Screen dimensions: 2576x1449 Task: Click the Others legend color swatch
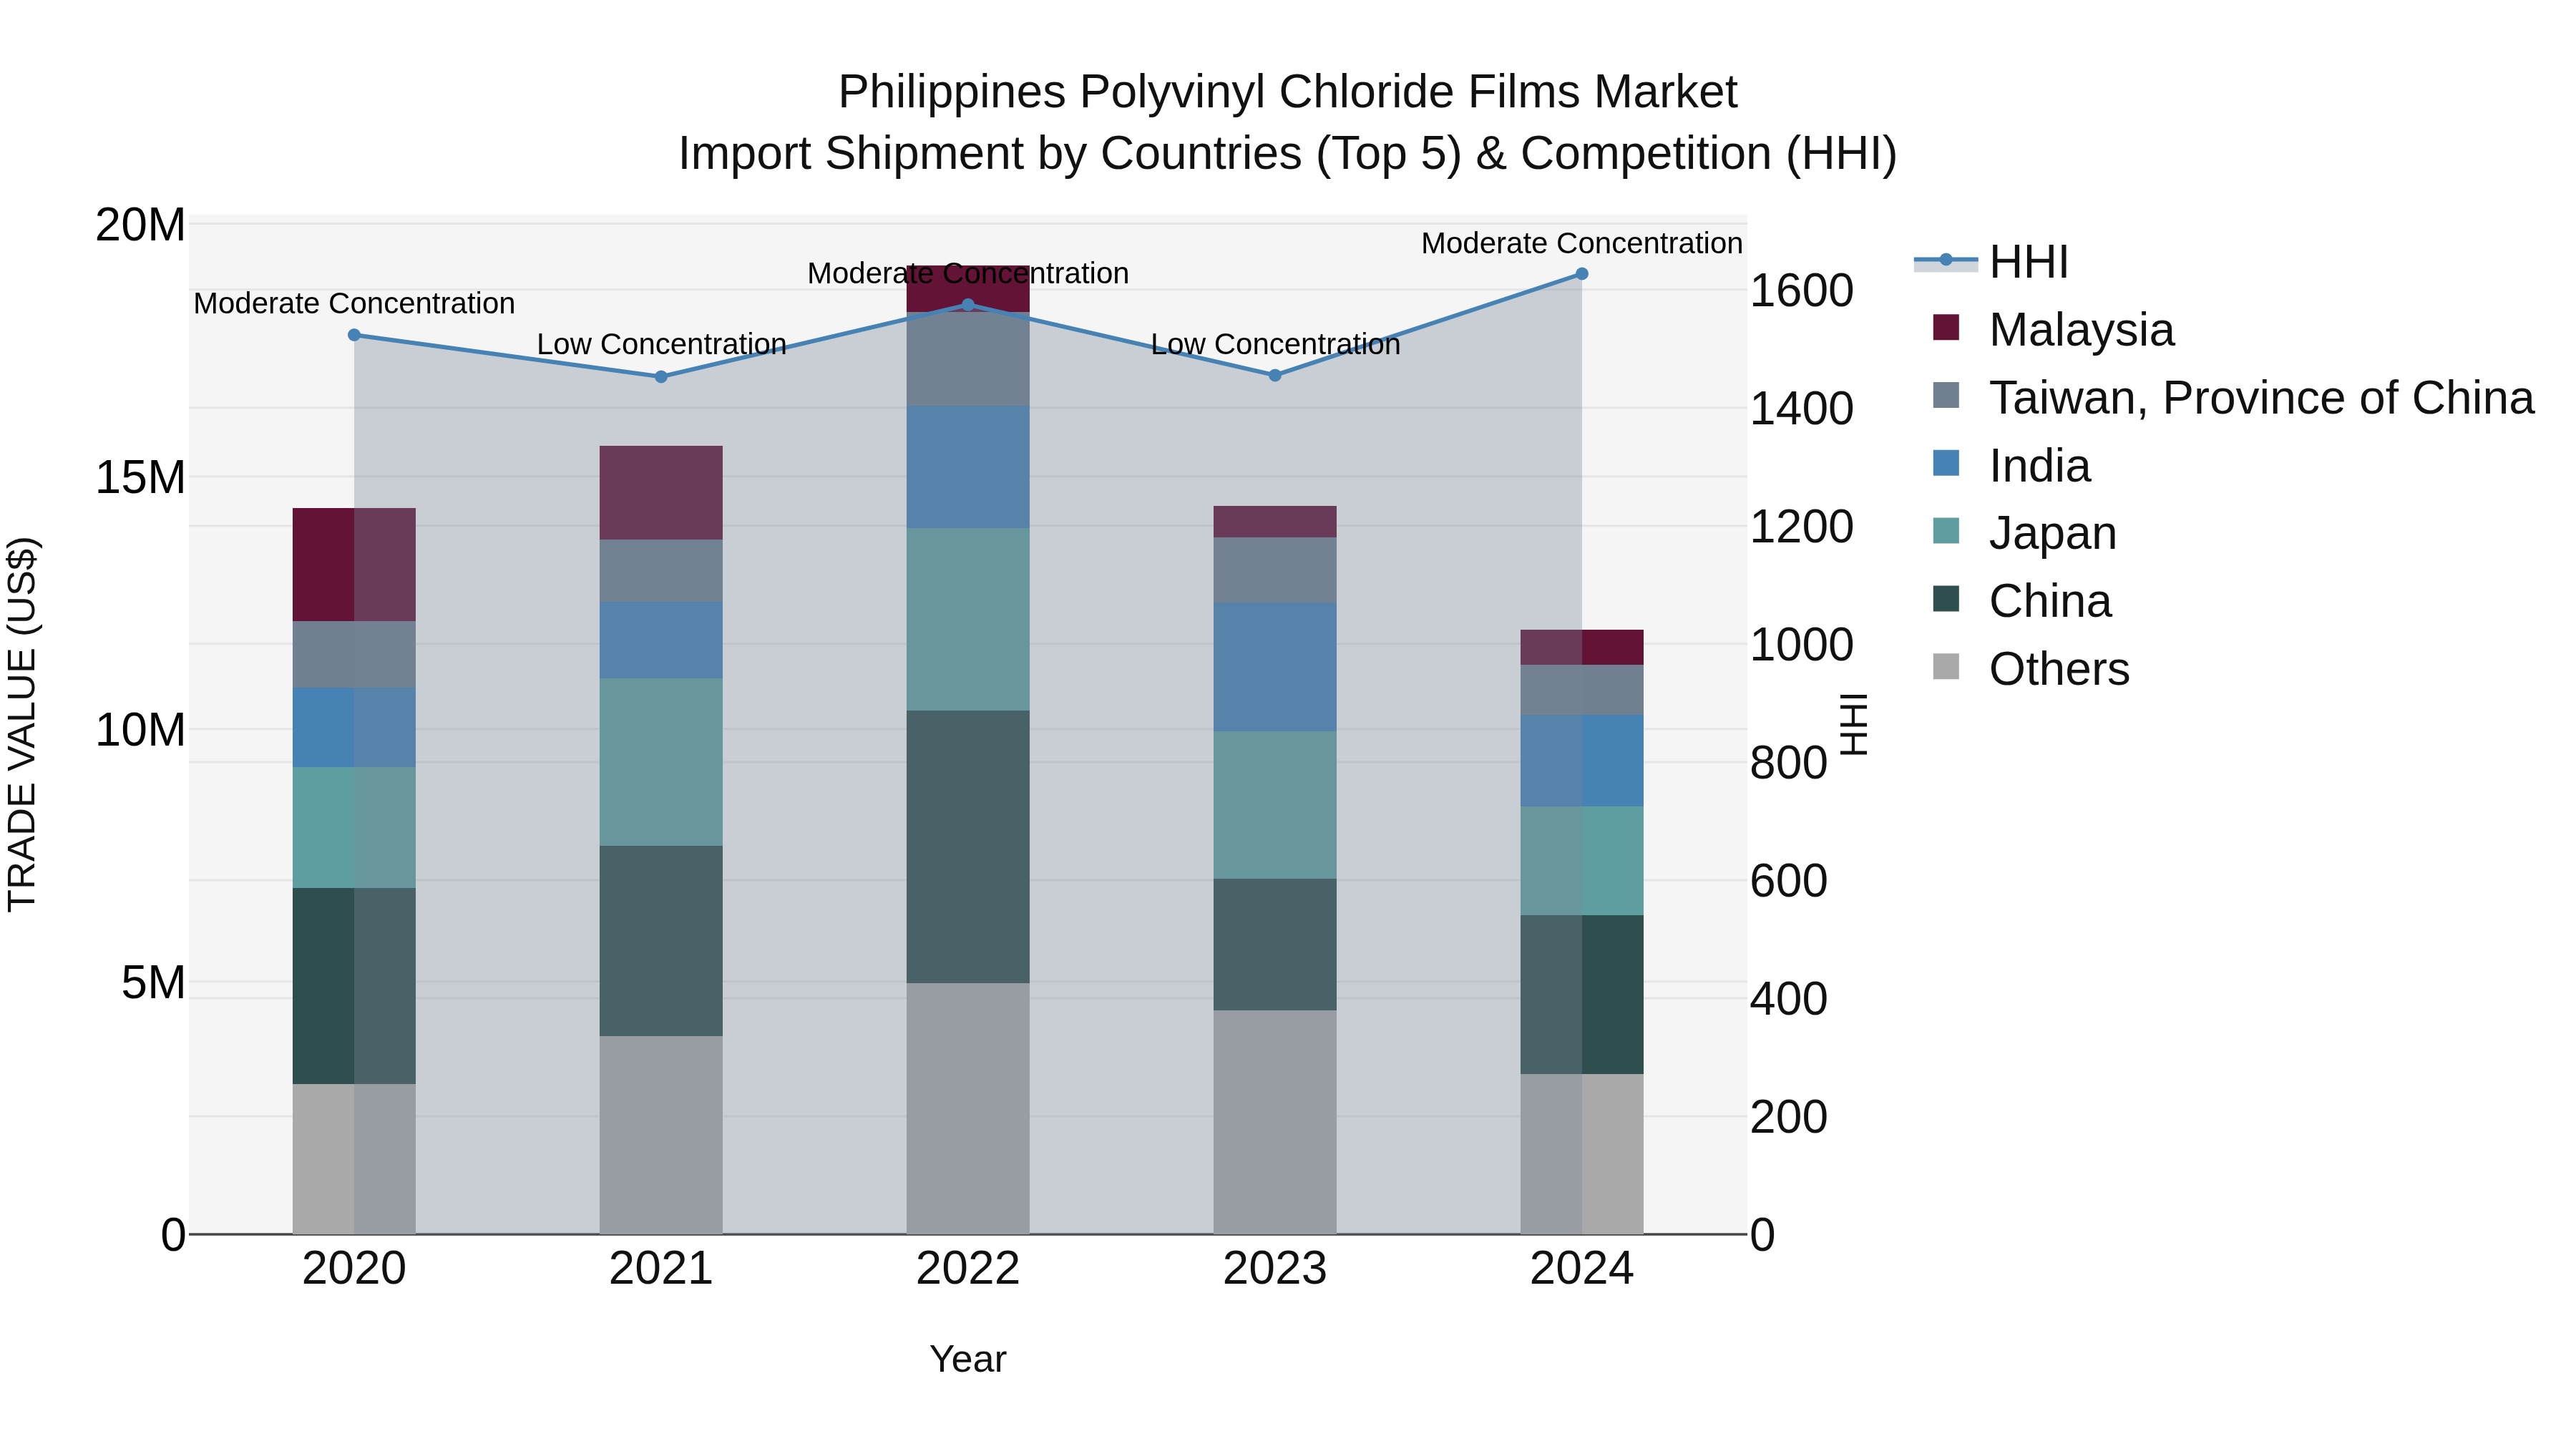tap(1946, 667)
